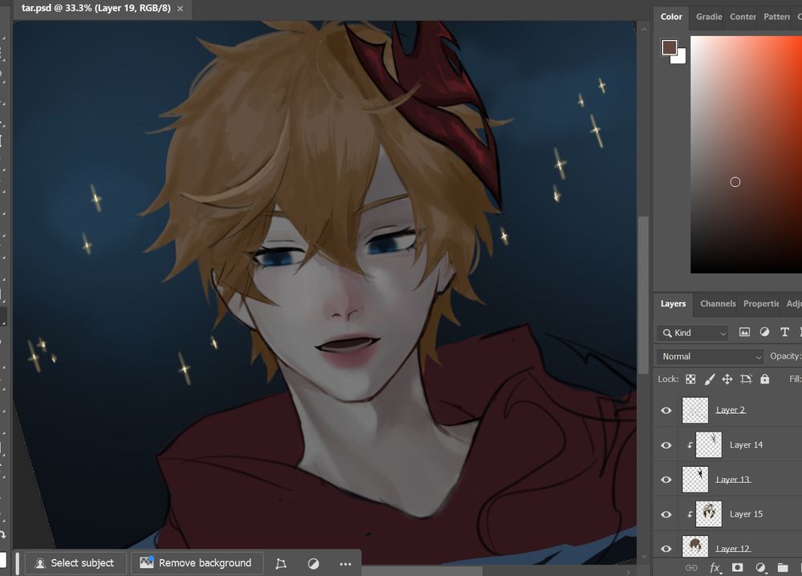This screenshot has width=802, height=576.
Task: Click the canvas scroll down arrow
Action: (643, 556)
